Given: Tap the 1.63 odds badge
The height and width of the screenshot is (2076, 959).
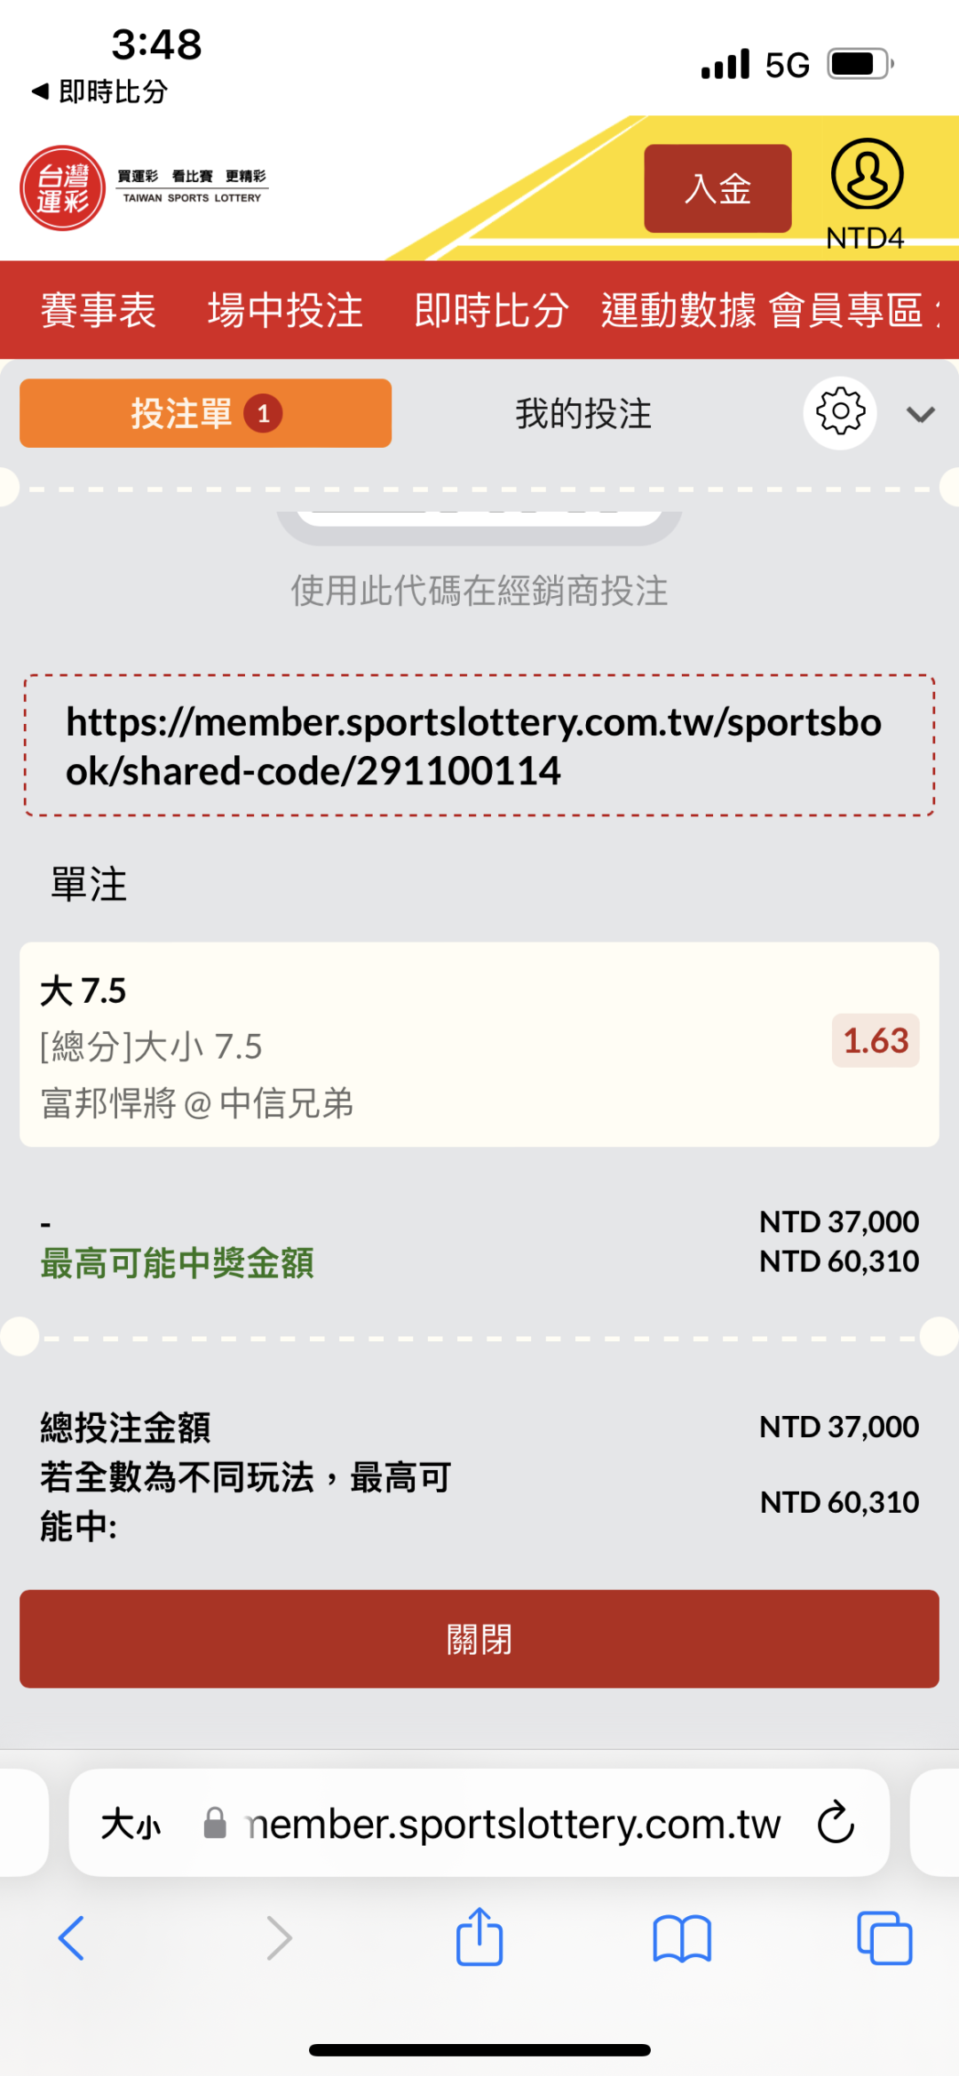Looking at the screenshot, I should click(x=875, y=1040).
